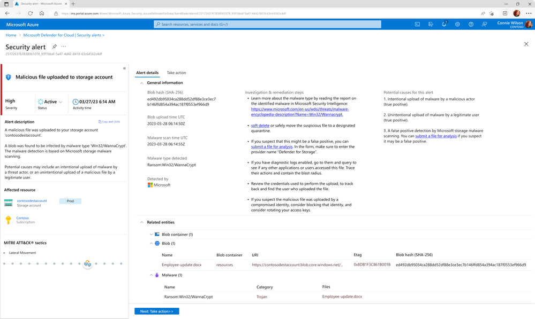The image size is (535, 319).
Task: Collapse the Blob (1) group
Action: [x=151, y=244]
